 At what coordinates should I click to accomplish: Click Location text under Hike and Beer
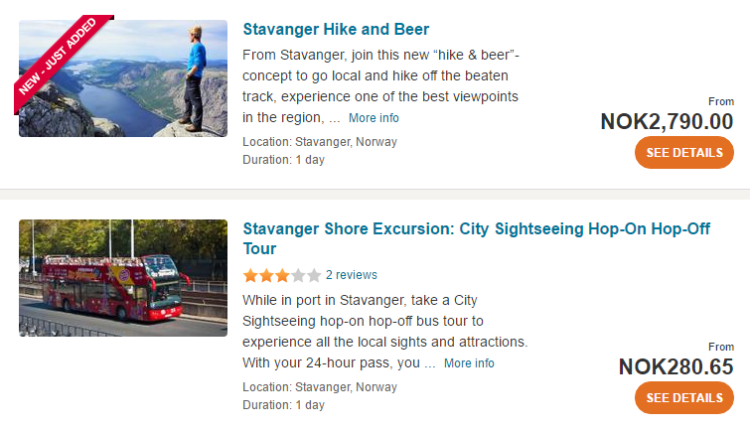(x=320, y=142)
